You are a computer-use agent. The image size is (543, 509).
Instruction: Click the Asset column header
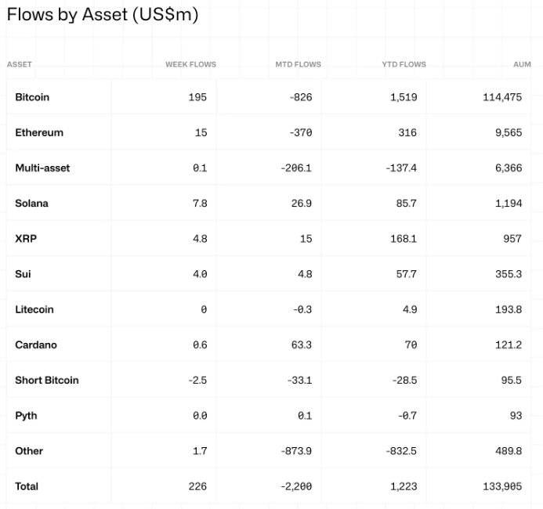tap(20, 64)
